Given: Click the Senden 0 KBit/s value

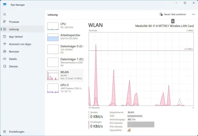Looking at the screenshot, I should coord(96,116).
